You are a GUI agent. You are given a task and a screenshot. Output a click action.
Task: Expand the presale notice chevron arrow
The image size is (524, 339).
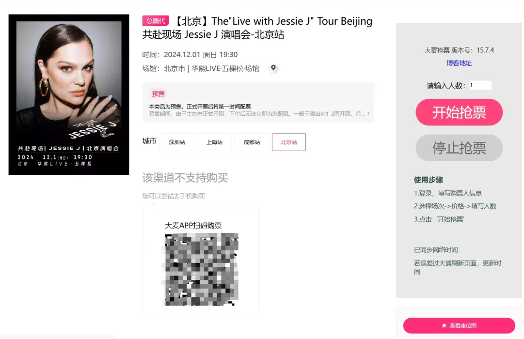pyautogui.click(x=368, y=114)
